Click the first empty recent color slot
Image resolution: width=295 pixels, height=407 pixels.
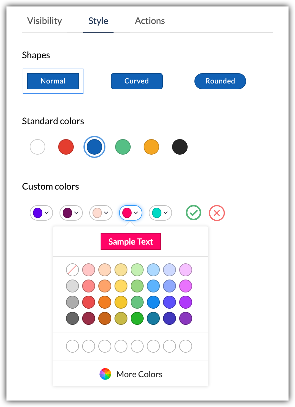(x=72, y=346)
